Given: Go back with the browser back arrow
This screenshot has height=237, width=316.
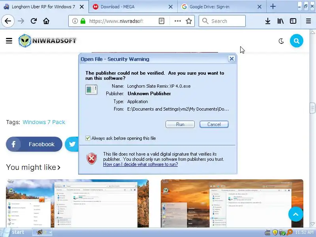Looking at the screenshot, I should coord(8,21).
